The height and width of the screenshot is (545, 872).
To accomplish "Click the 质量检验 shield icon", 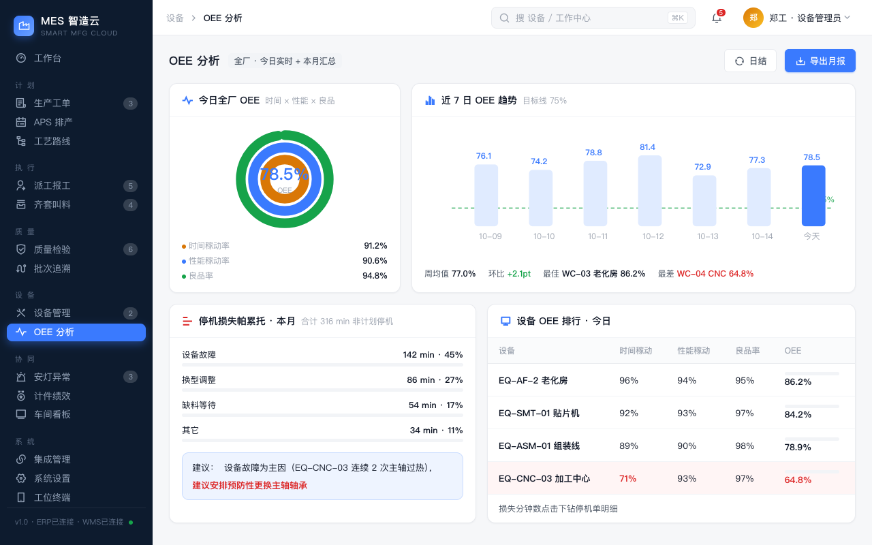I will click(21, 249).
